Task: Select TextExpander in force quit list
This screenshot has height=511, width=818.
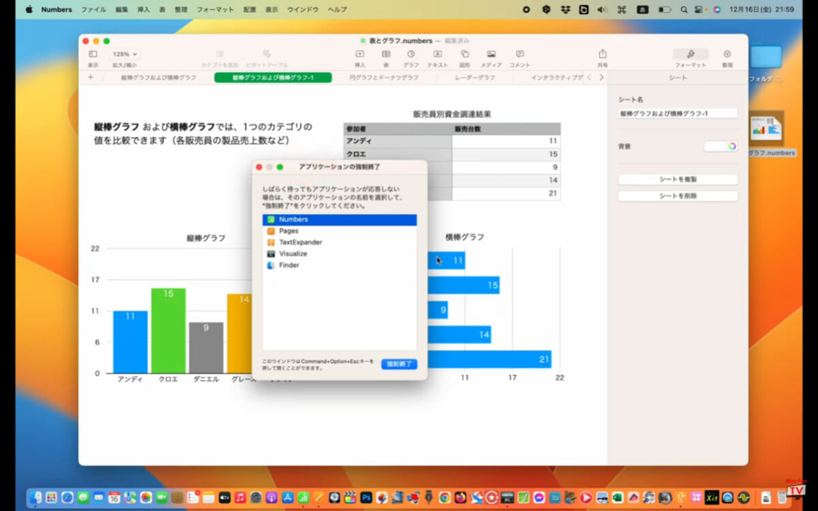Action: point(339,242)
